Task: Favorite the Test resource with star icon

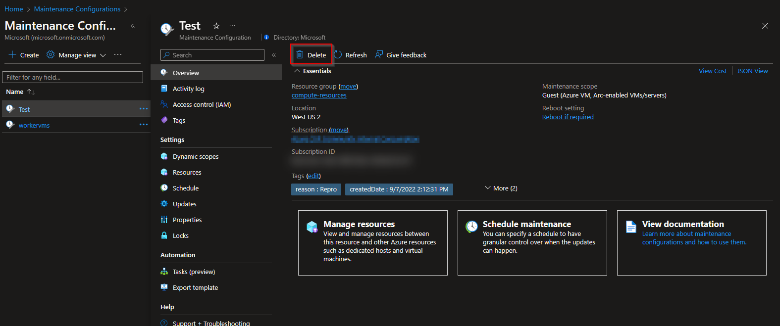Action: point(216,26)
